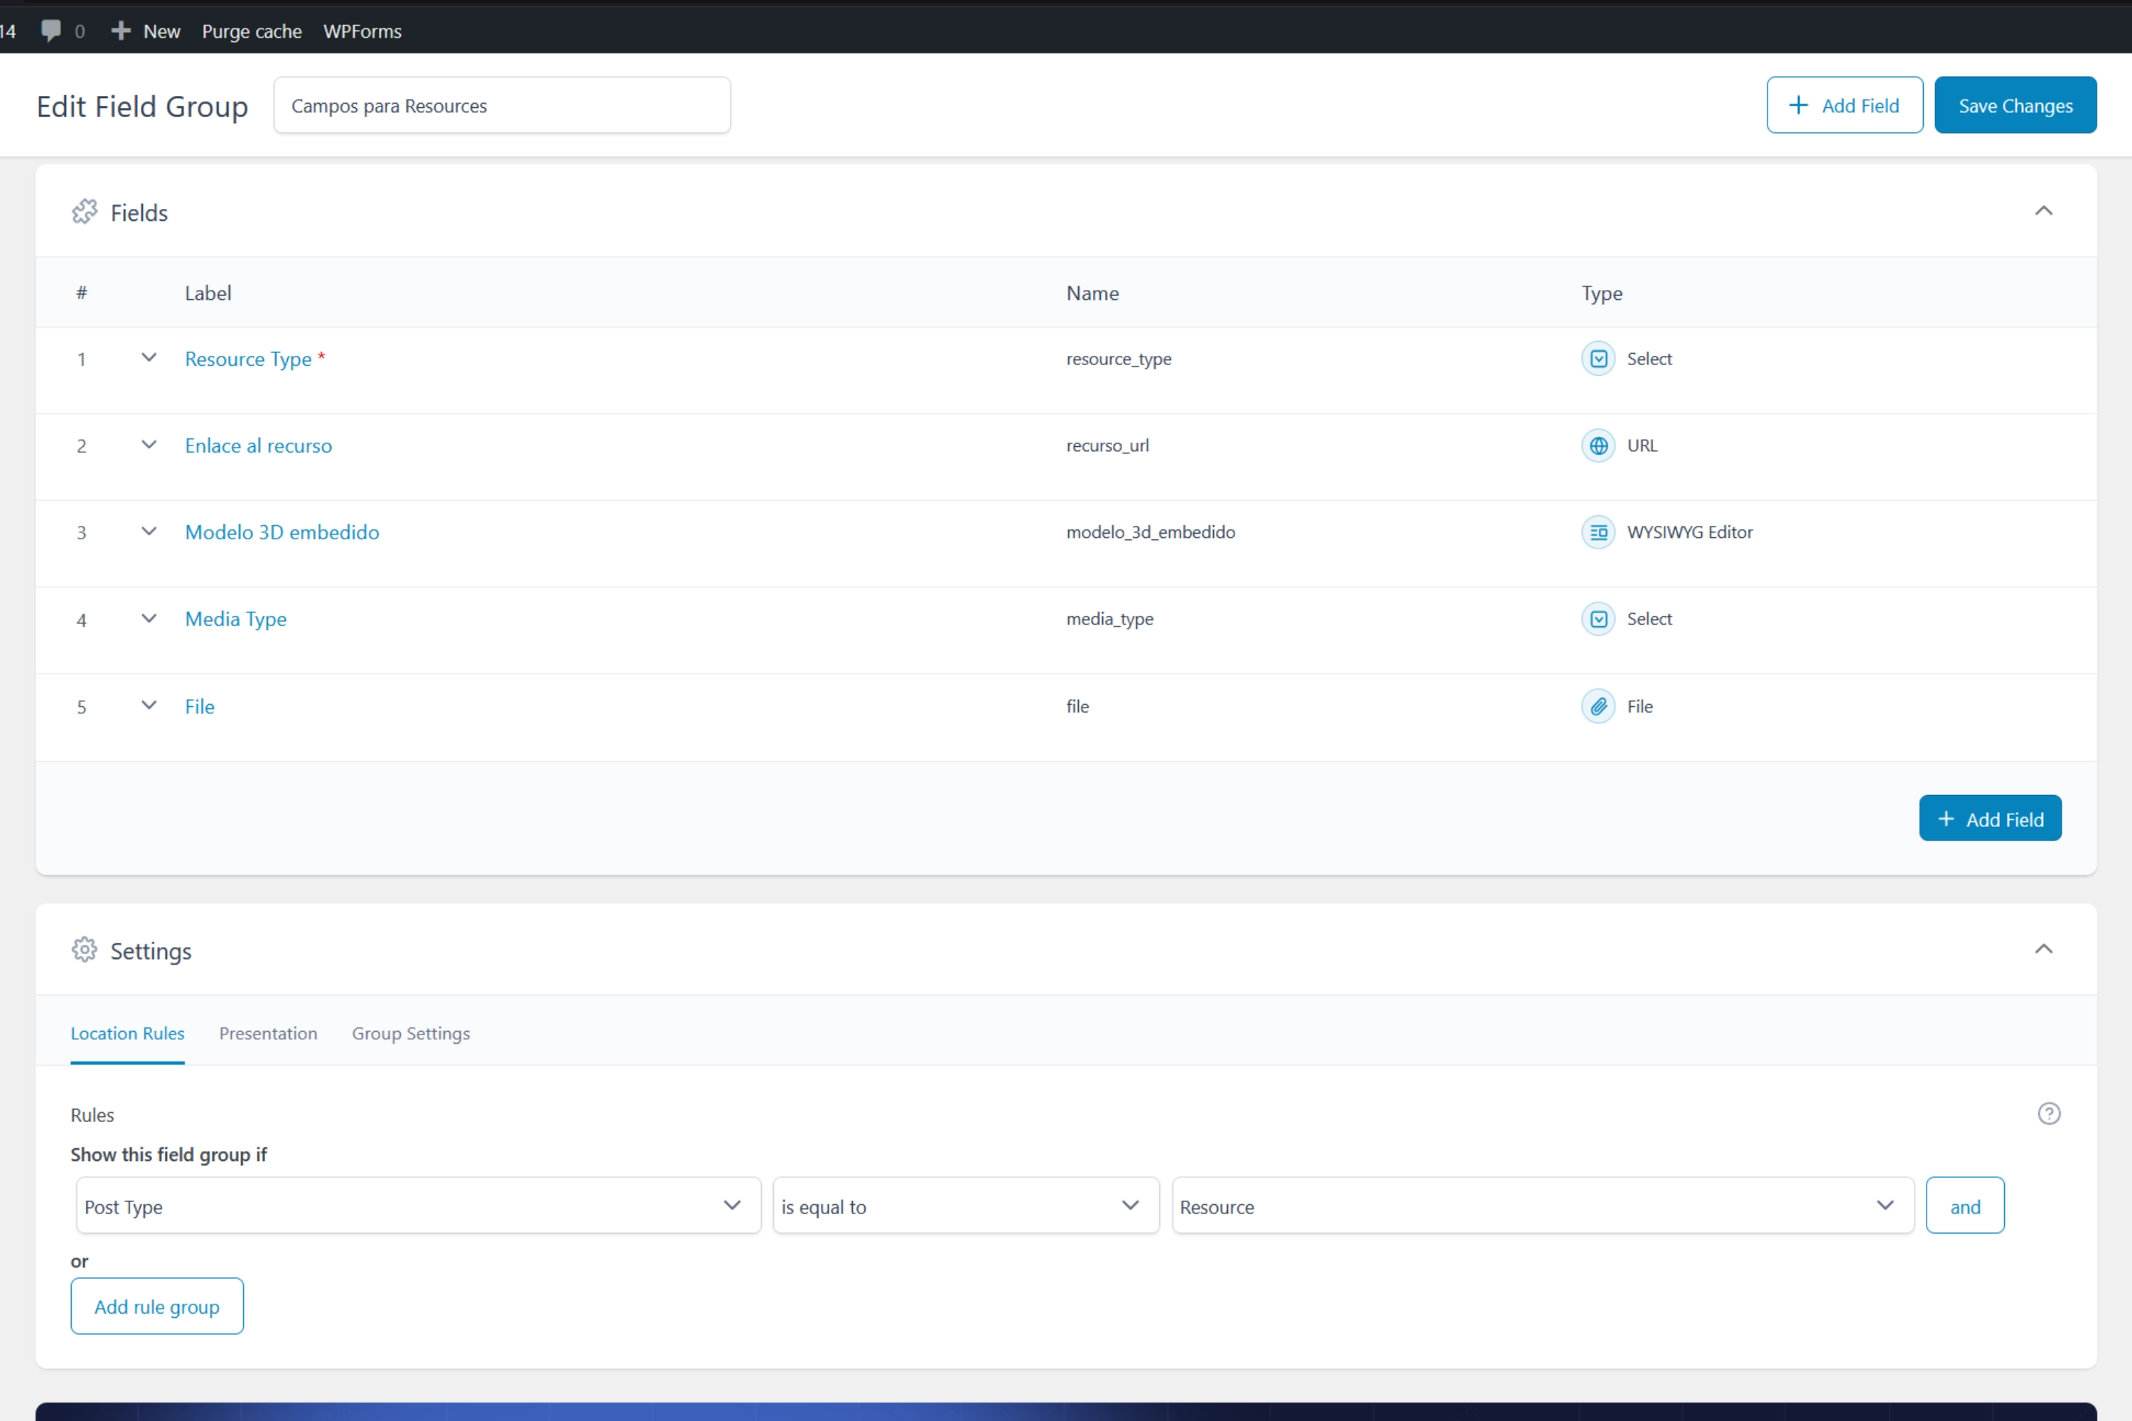Switch to the Presentation tab
This screenshot has height=1421, width=2132.
269,1033
